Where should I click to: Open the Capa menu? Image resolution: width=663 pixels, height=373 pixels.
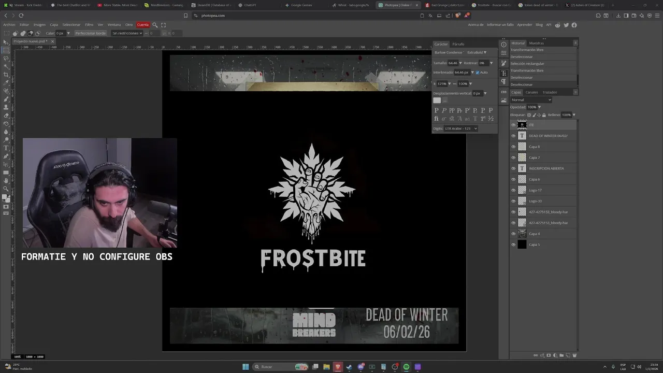tap(54, 25)
